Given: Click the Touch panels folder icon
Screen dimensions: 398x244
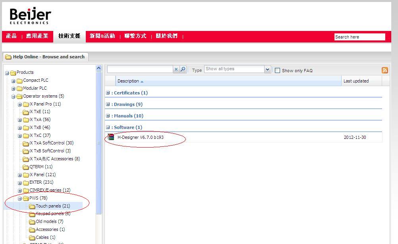Looking at the screenshot, I should tap(32, 206).
